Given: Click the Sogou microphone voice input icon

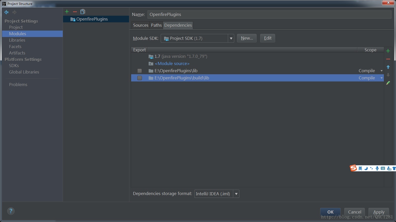Looking at the screenshot, I should (377, 168).
